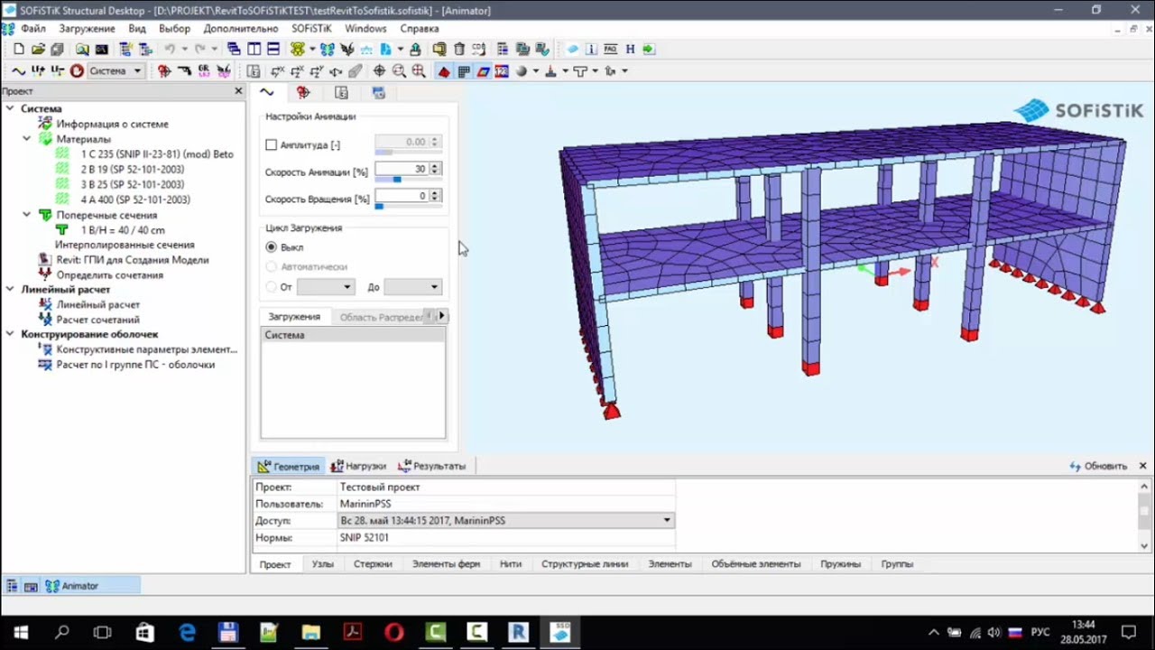Click the Скорость Анимации value field

tap(402, 169)
